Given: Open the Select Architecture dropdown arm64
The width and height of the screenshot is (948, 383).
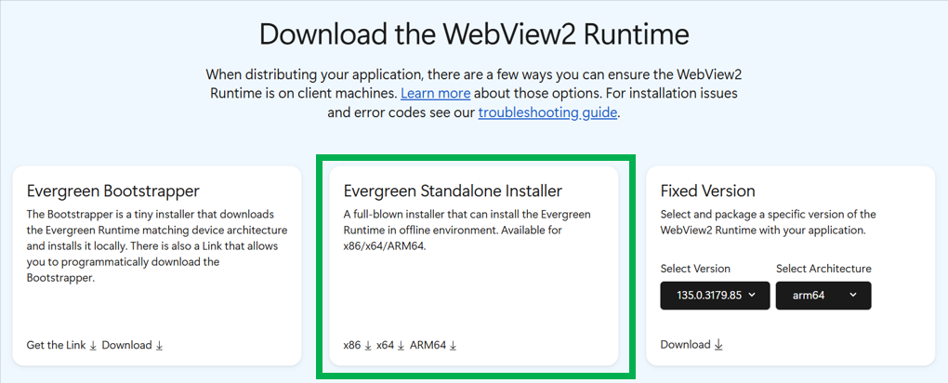Looking at the screenshot, I should point(823,296).
